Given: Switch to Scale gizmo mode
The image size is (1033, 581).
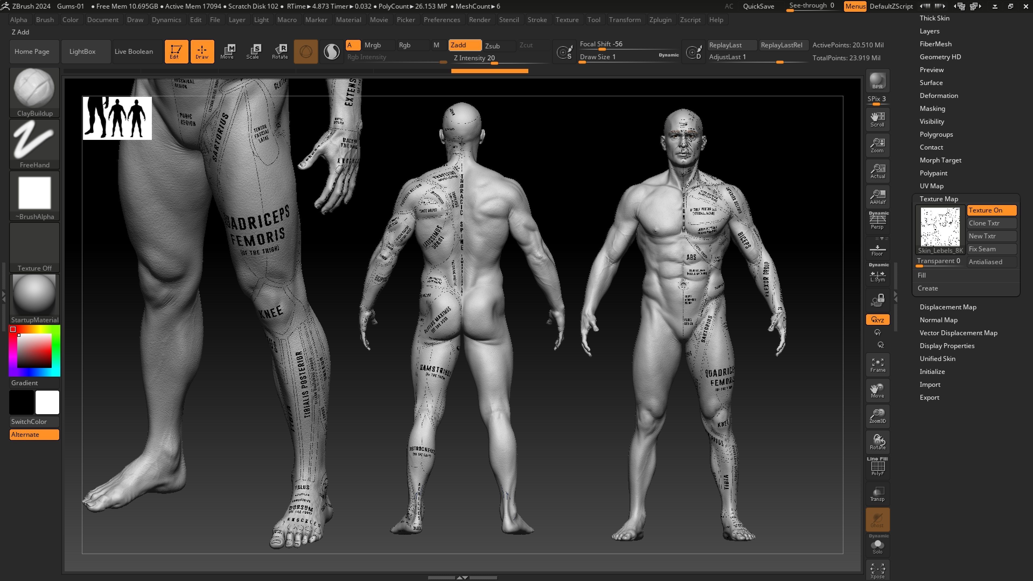Looking at the screenshot, I should point(253,51).
